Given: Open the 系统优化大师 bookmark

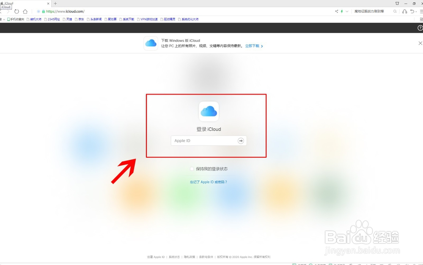Looking at the screenshot, I should click(188, 19).
